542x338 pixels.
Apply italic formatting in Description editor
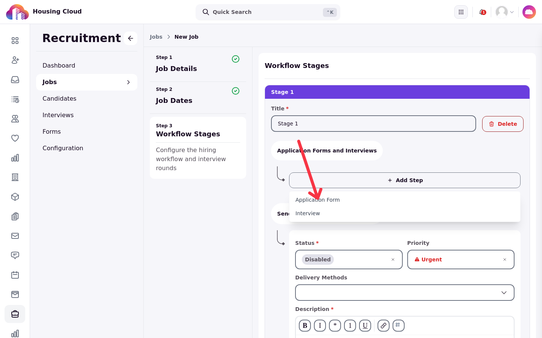tap(320, 326)
